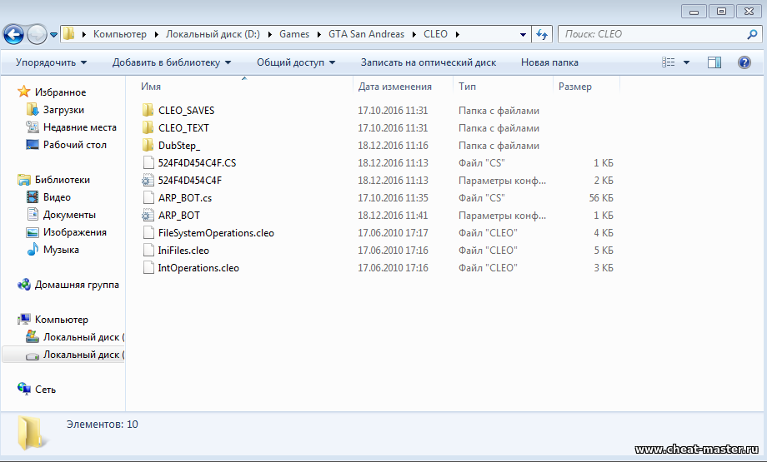Expand the arrow after Games breadcrumb
The image size is (767, 462).
click(319, 34)
